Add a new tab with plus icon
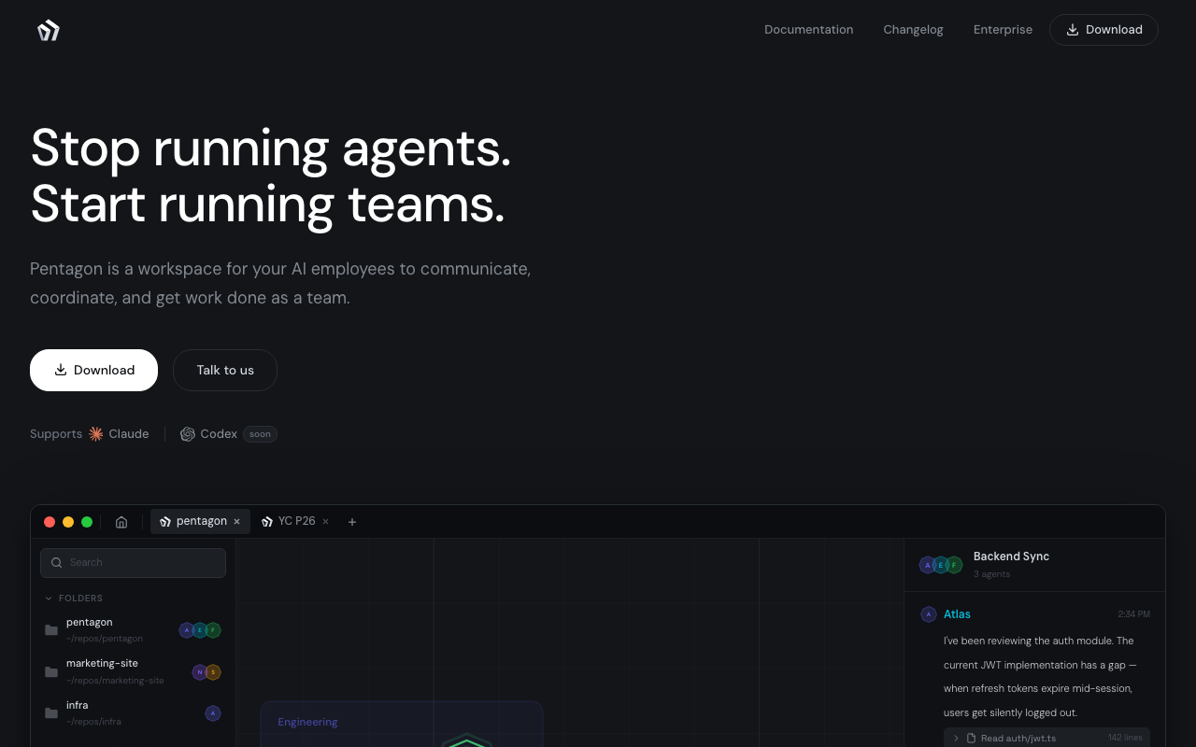Image resolution: width=1196 pixels, height=747 pixels. (352, 522)
